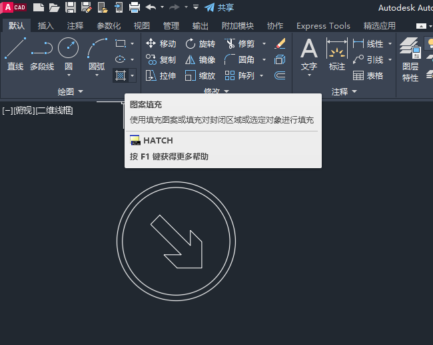The image size is (433, 345).
Task: Select the 标注 dimension tool
Action: 336,55
